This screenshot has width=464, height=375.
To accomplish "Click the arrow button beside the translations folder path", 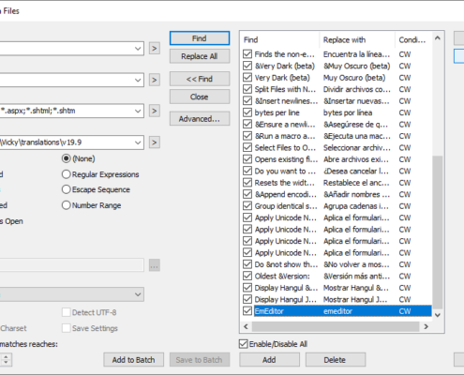I will click(155, 142).
